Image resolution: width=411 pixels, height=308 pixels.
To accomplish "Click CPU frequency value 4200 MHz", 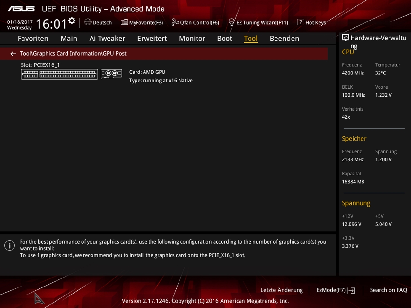I will (353, 73).
